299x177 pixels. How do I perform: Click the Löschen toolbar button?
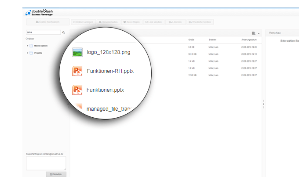pyautogui.click(x=175, y=22)
